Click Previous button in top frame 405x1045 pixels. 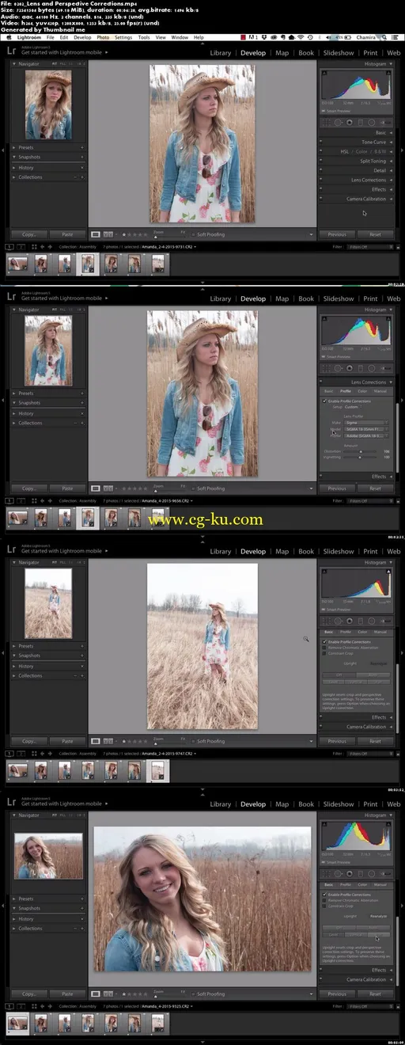337,234
